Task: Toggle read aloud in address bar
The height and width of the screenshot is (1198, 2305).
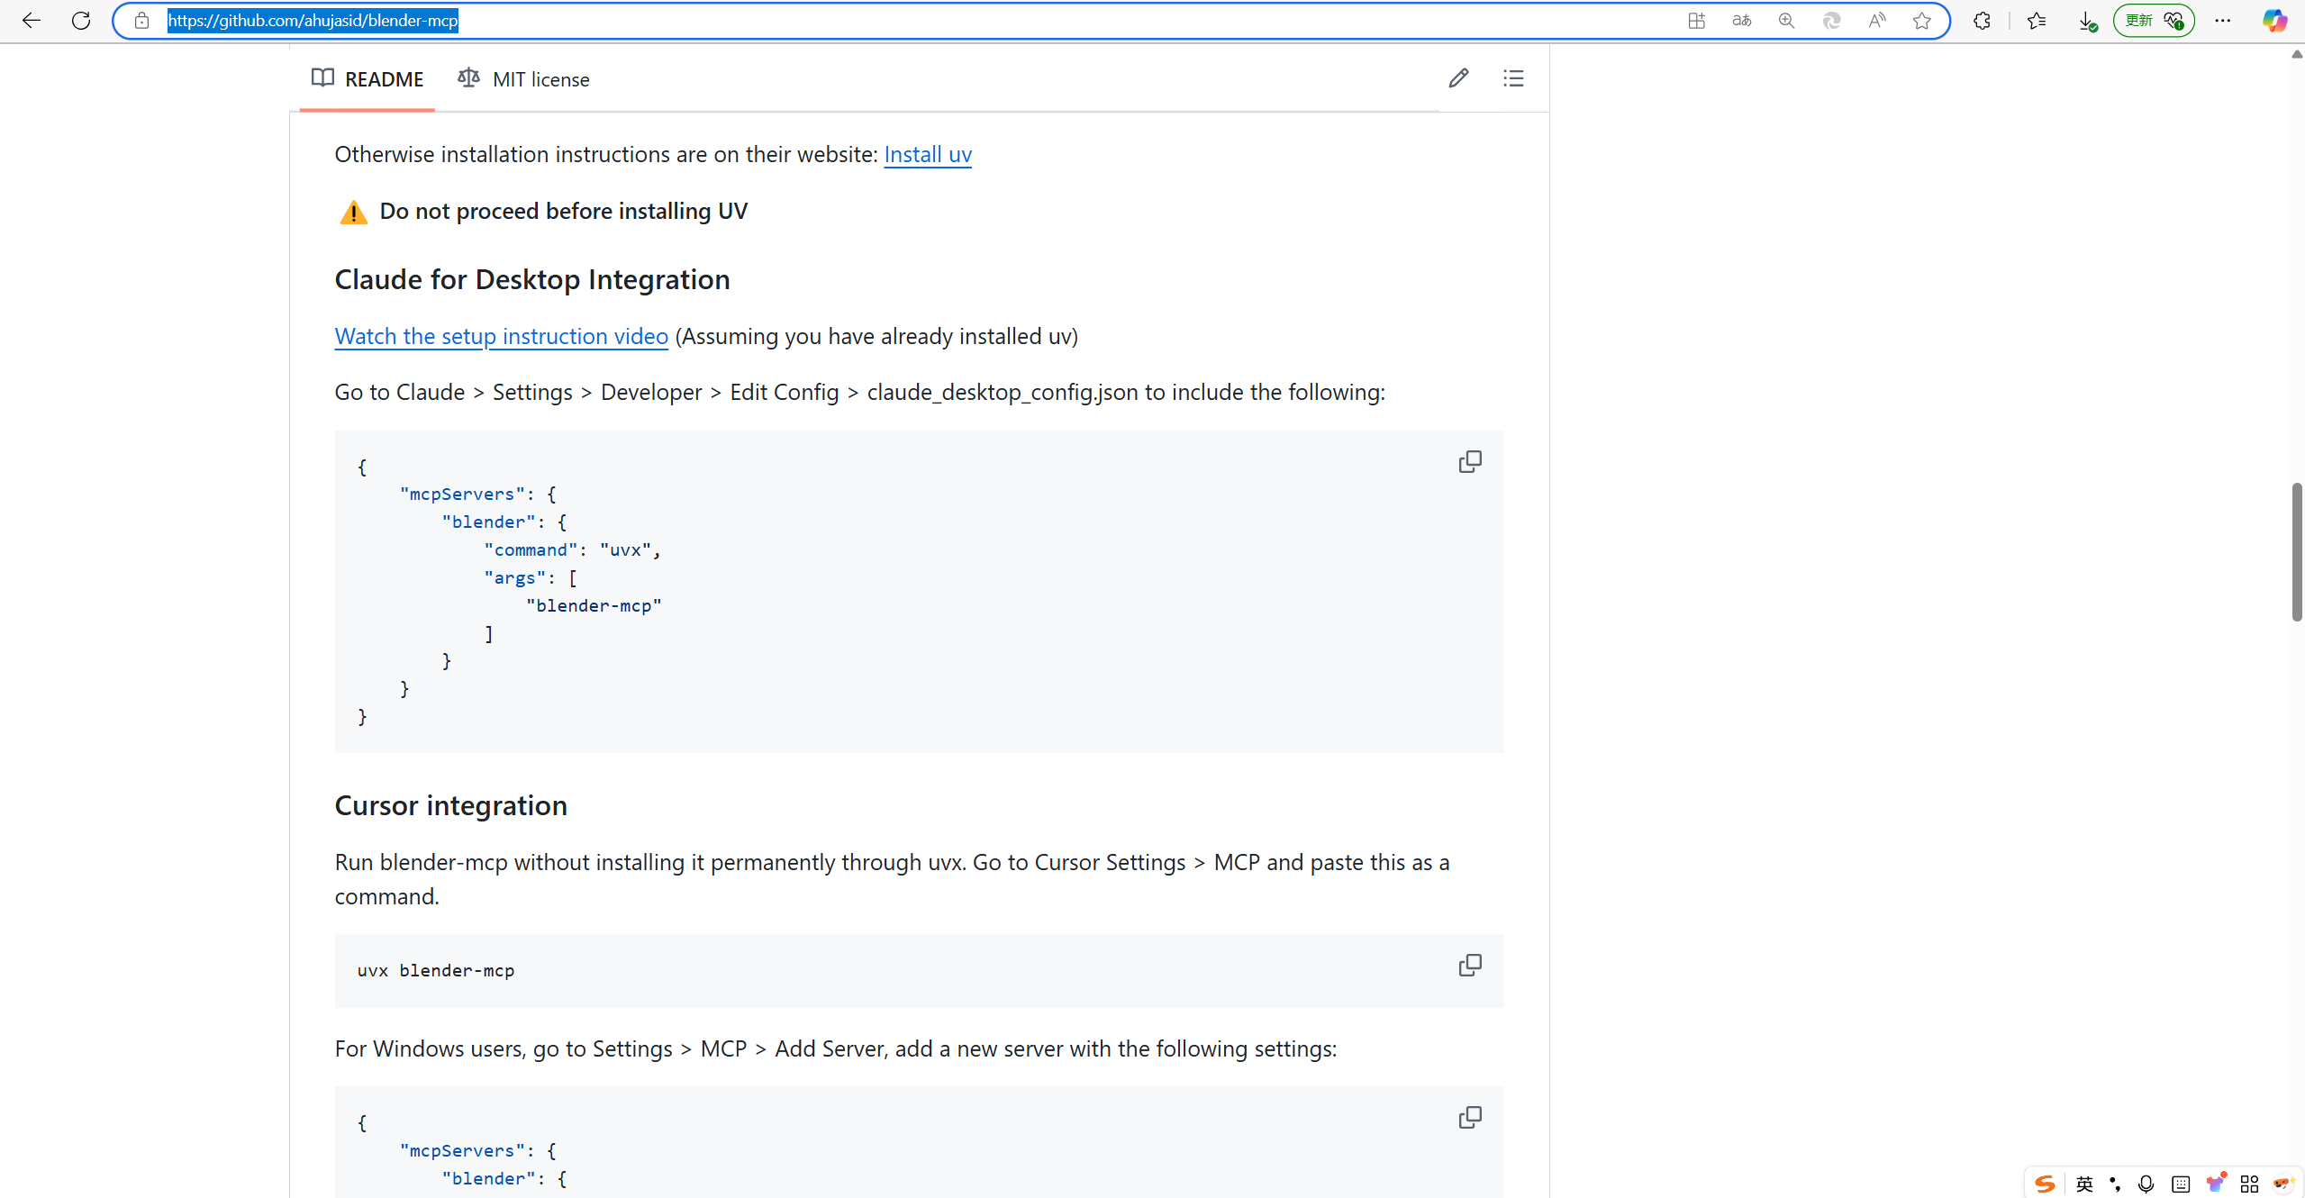Action: pyautogui.click(x=1877, y=21)
